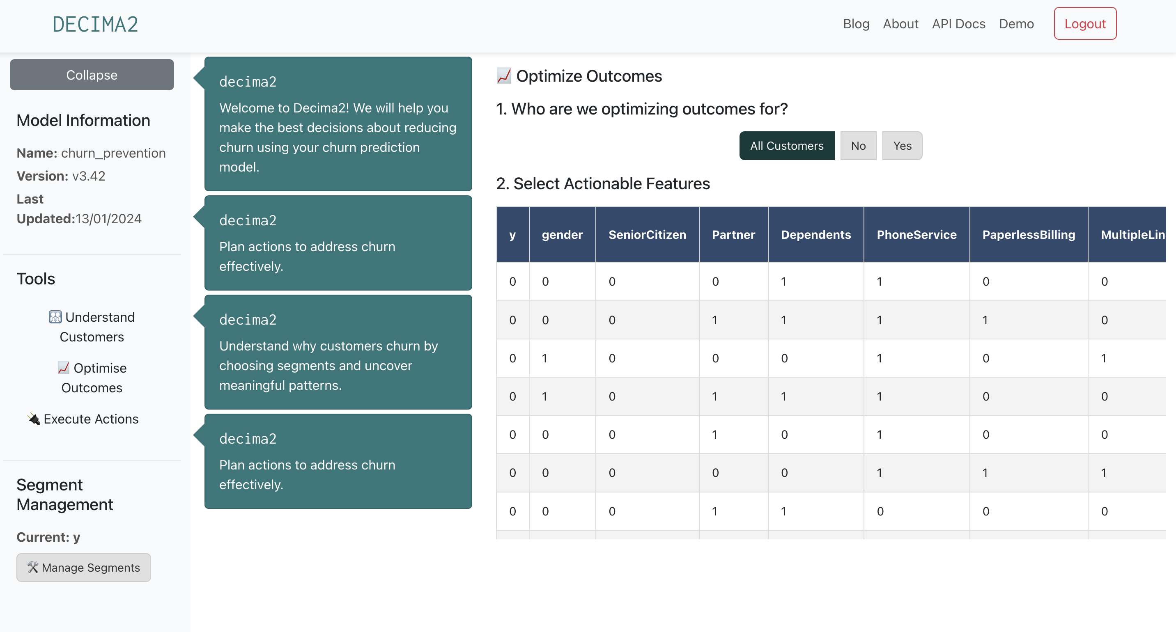1176x632 pixels.
Task: Open Optimise Outcomes tool in sidebar
Action: click(92, 378)
